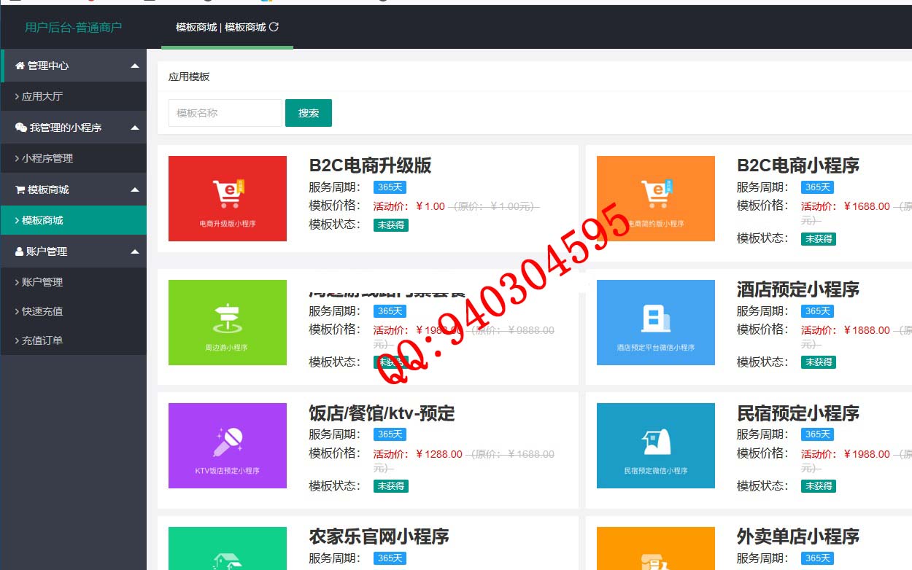The image size is (912, 570).
Task: Click the WeChat icon beside 我管理的小程序
Action: point(20,128)
